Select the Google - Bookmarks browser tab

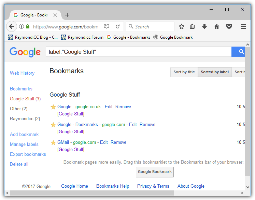(36, 15)
